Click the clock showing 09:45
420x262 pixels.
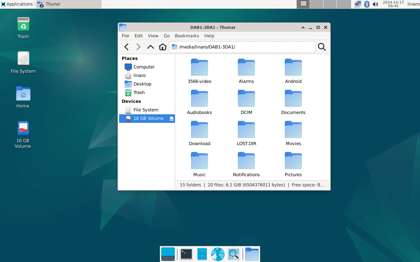click(x=393, y=4)
